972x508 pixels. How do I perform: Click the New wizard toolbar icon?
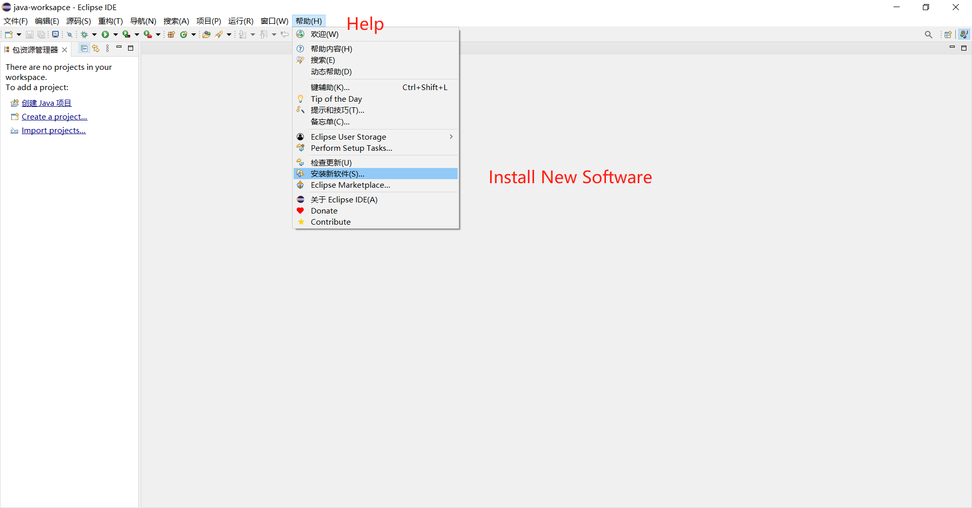9,34
